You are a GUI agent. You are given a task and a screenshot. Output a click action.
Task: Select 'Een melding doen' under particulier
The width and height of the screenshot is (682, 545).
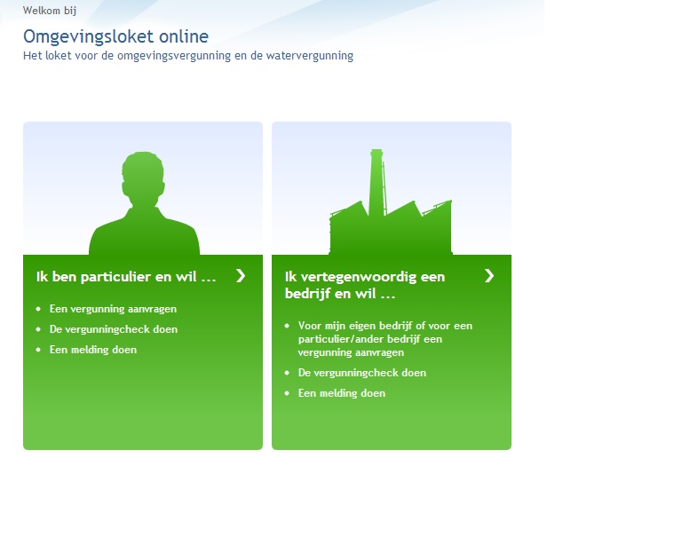pyautogui.click(x=93, y=350)
